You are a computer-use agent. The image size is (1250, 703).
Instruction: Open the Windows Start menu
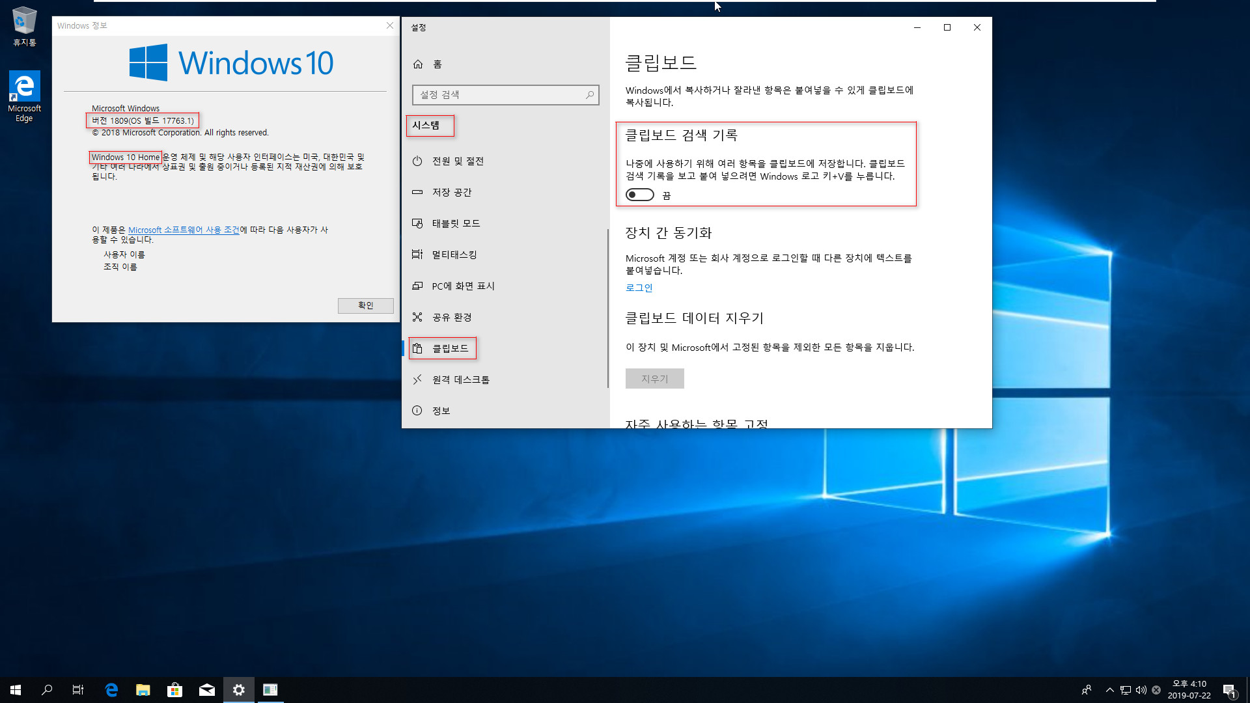[x=16, y=690]
